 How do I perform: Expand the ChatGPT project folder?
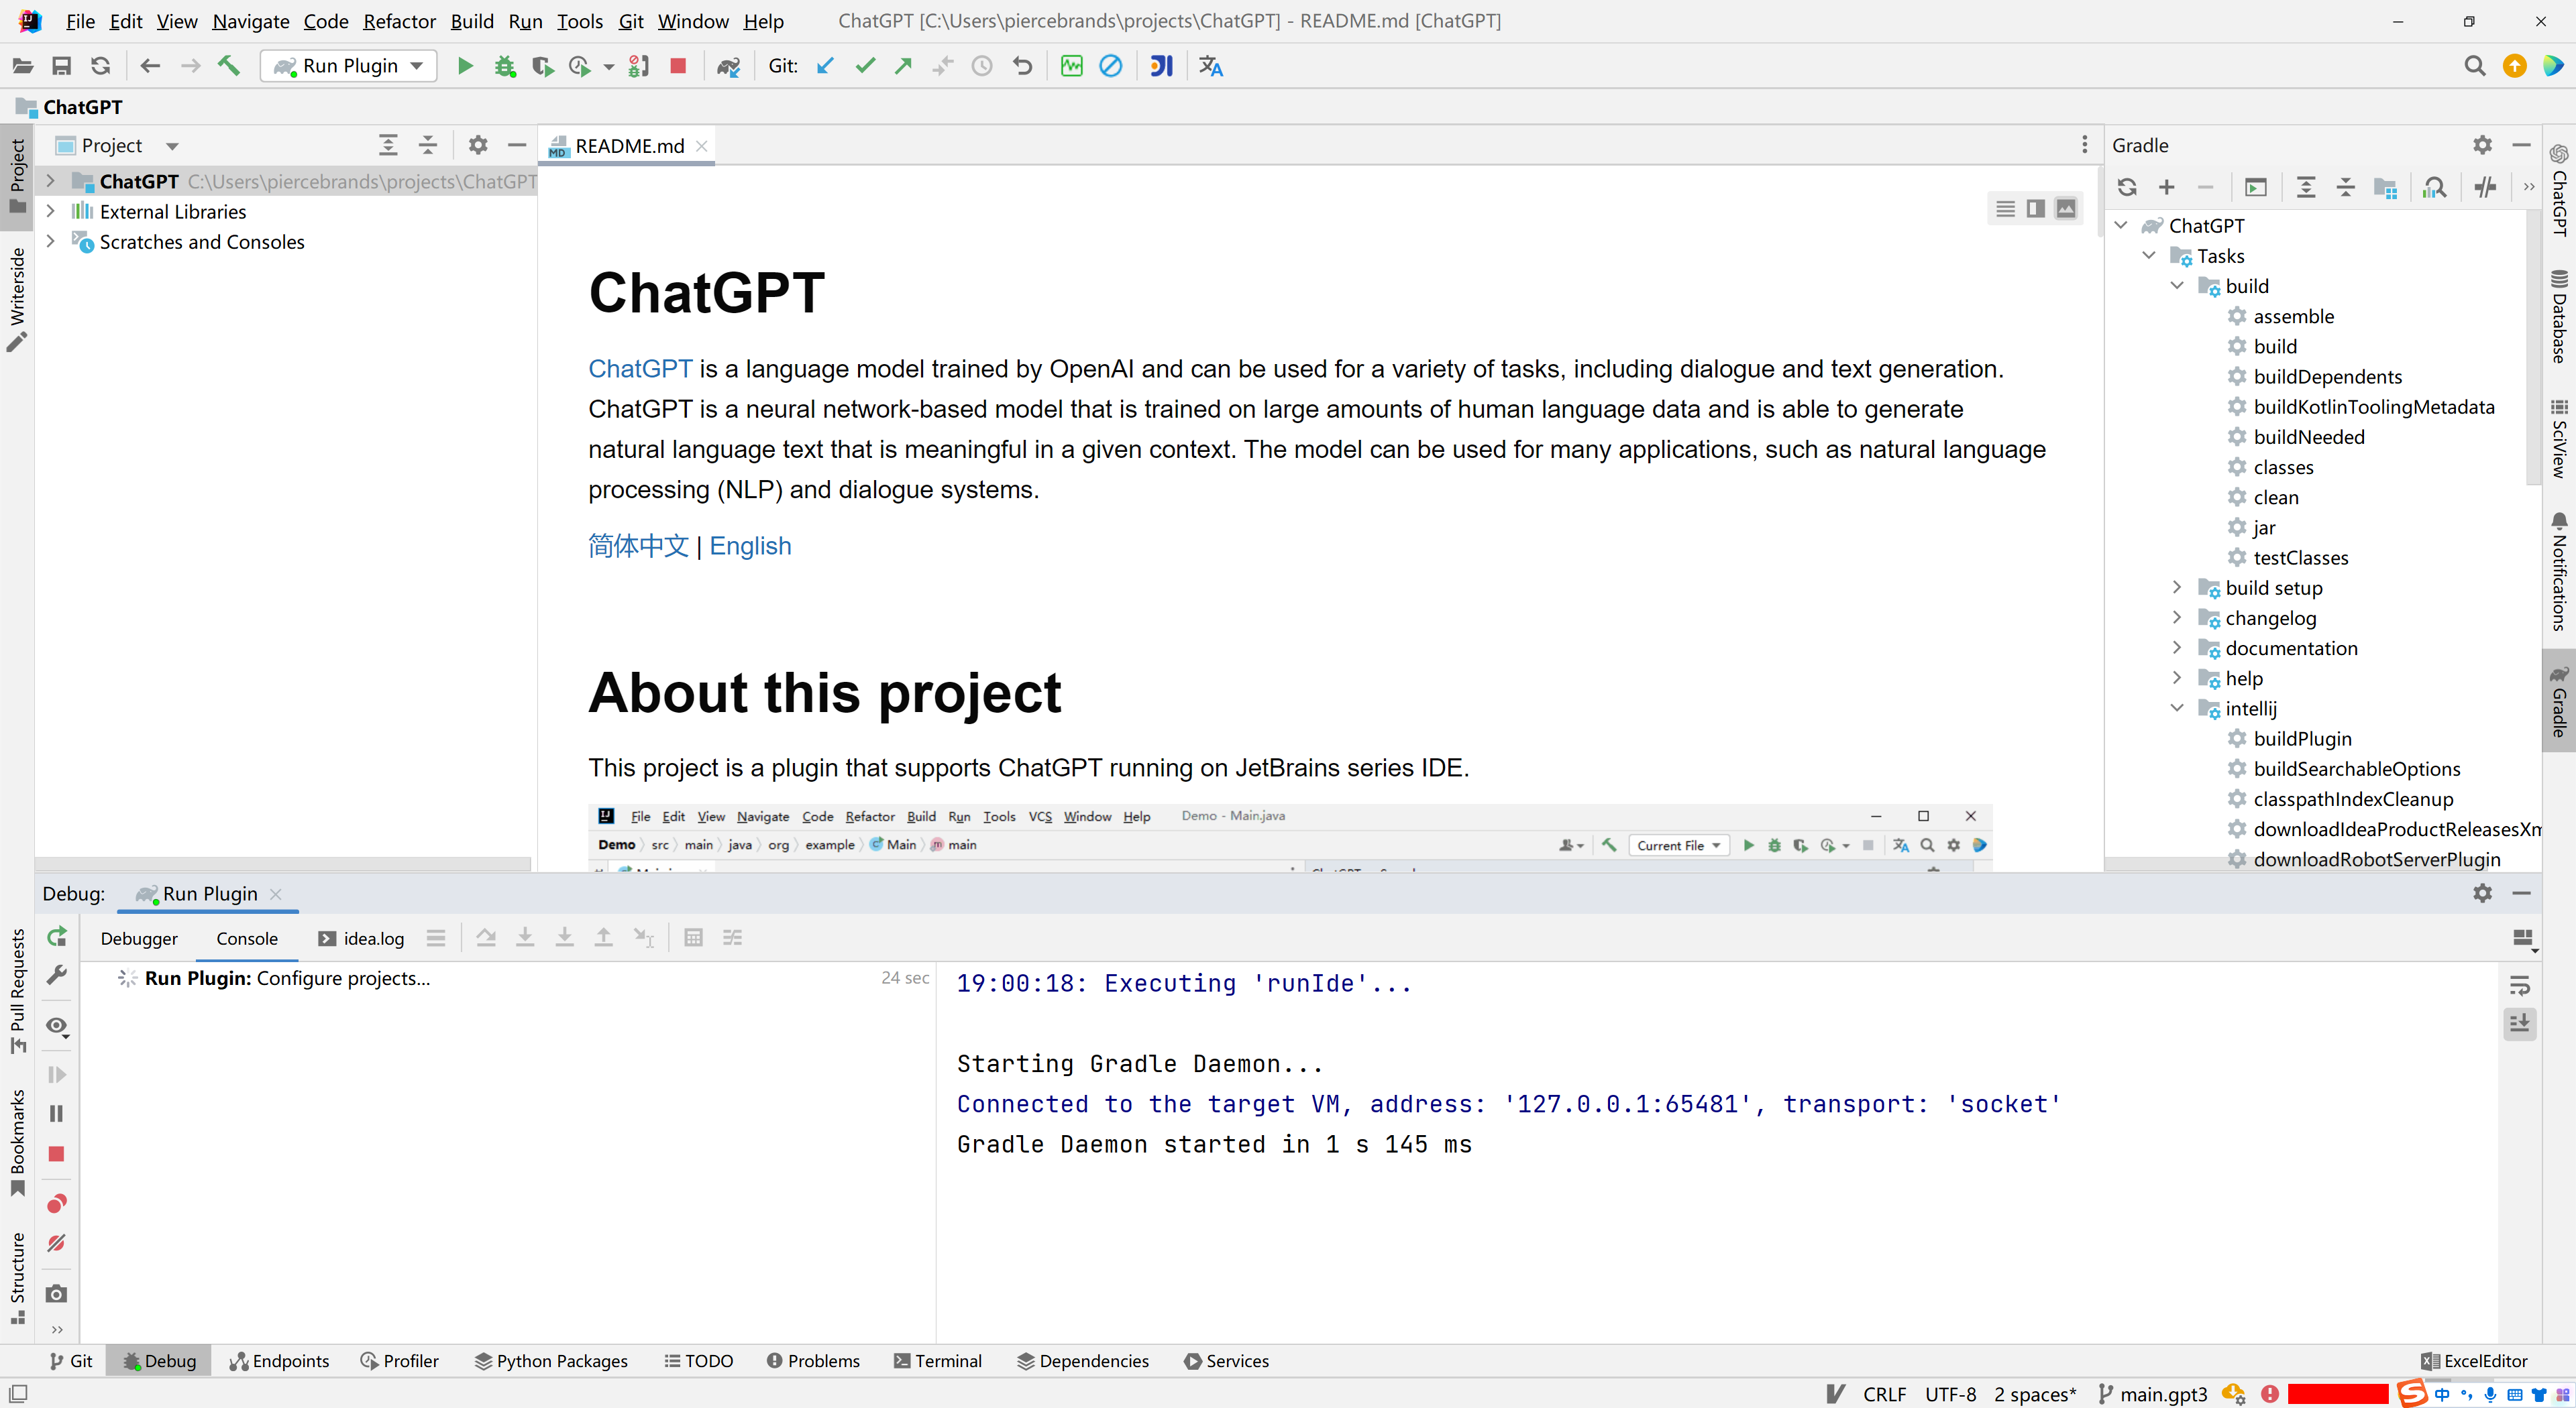tap(50, 181)
